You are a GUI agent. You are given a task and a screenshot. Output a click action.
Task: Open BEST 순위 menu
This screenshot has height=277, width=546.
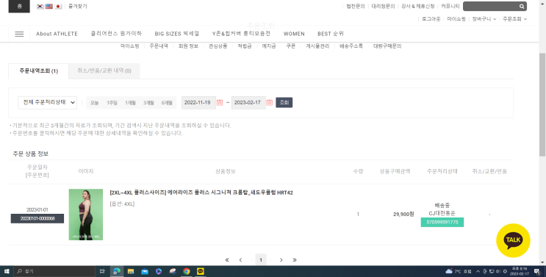(x=331, y=34)
